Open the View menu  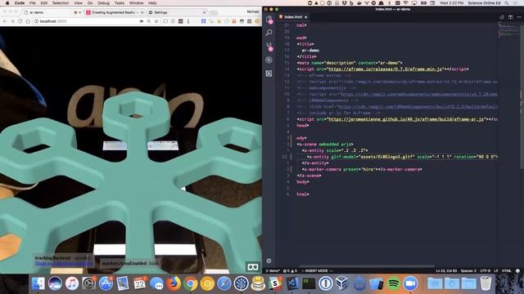79,3
